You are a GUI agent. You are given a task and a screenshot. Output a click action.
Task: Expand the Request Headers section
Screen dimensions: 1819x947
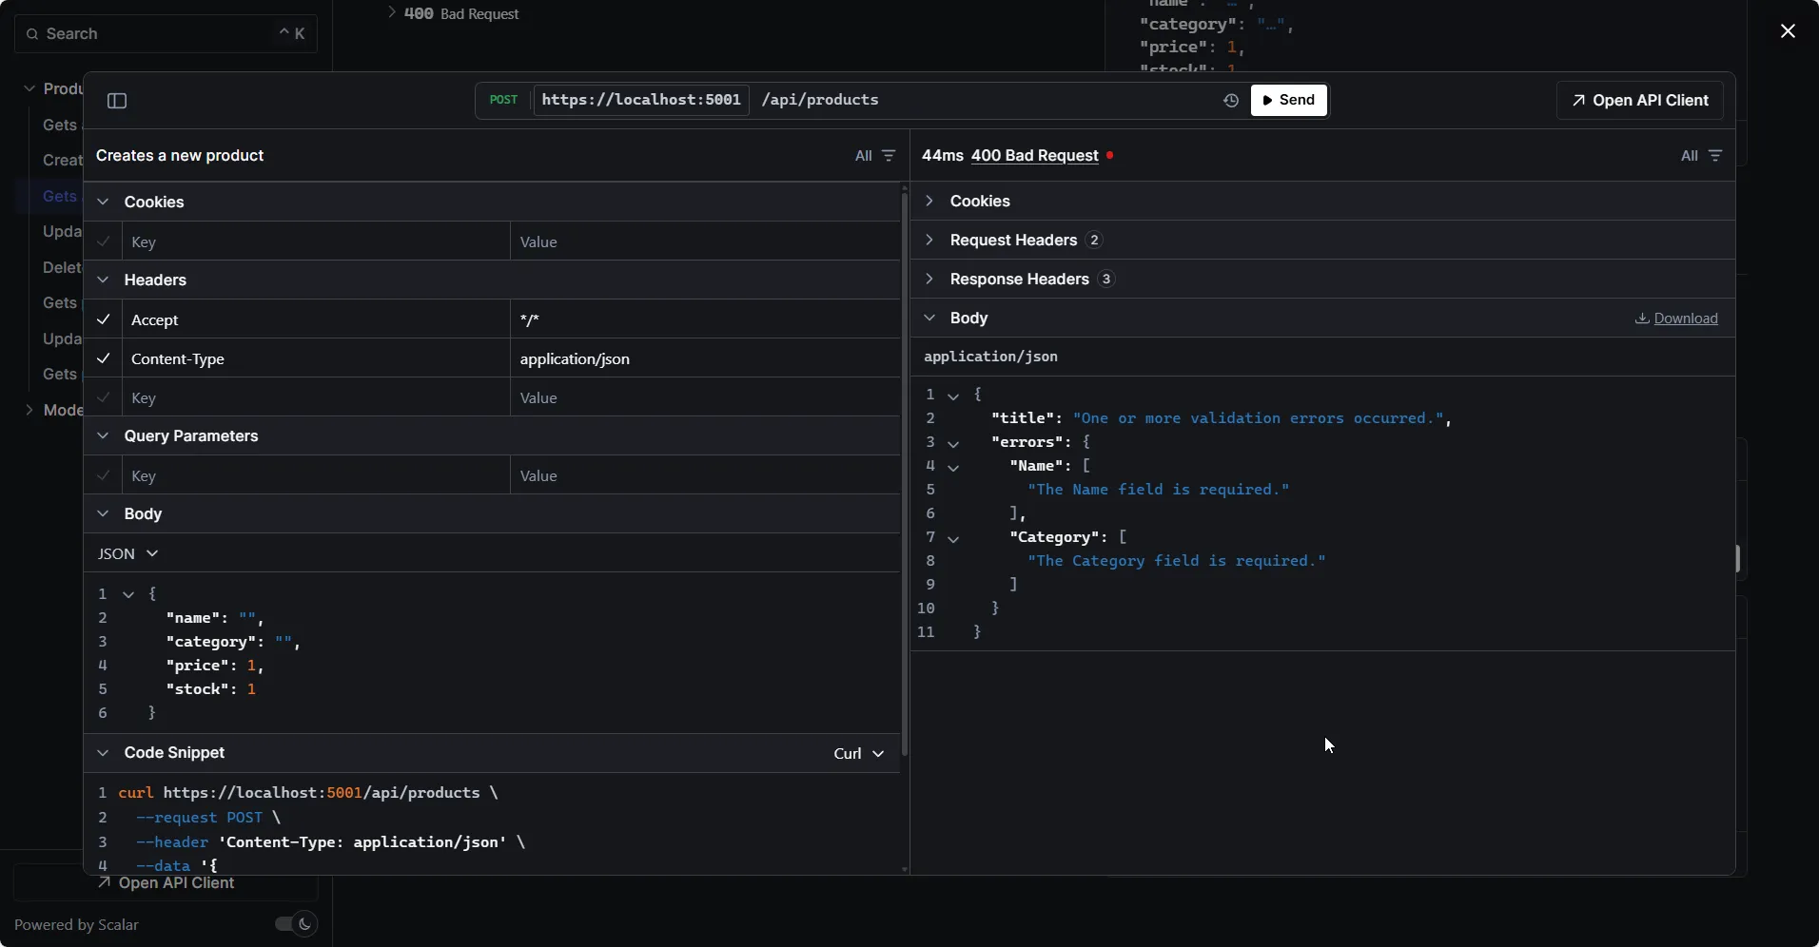coord(930,240)
